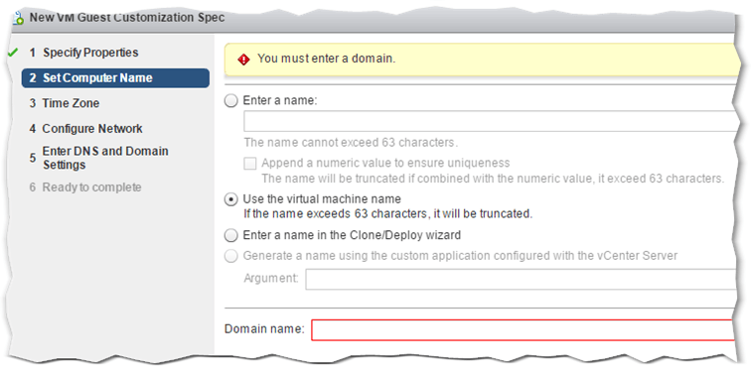Click the 'Domain name:' label
The height and width of the screenshot is (373, 751).
tap(264, 329)
